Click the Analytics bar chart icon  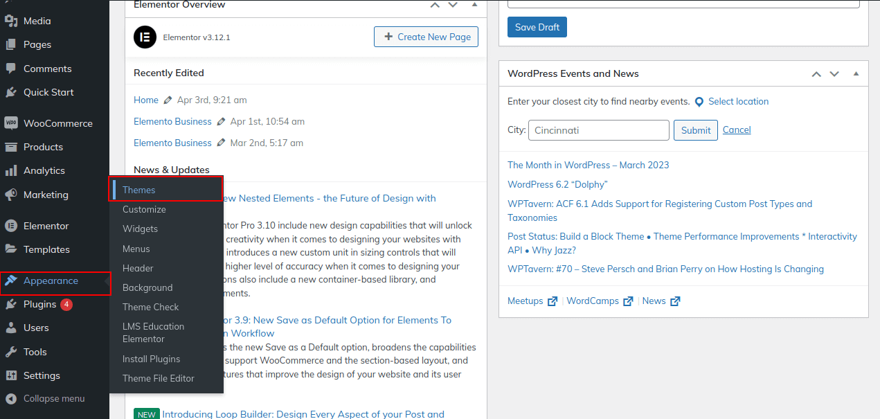coord(11,171)
